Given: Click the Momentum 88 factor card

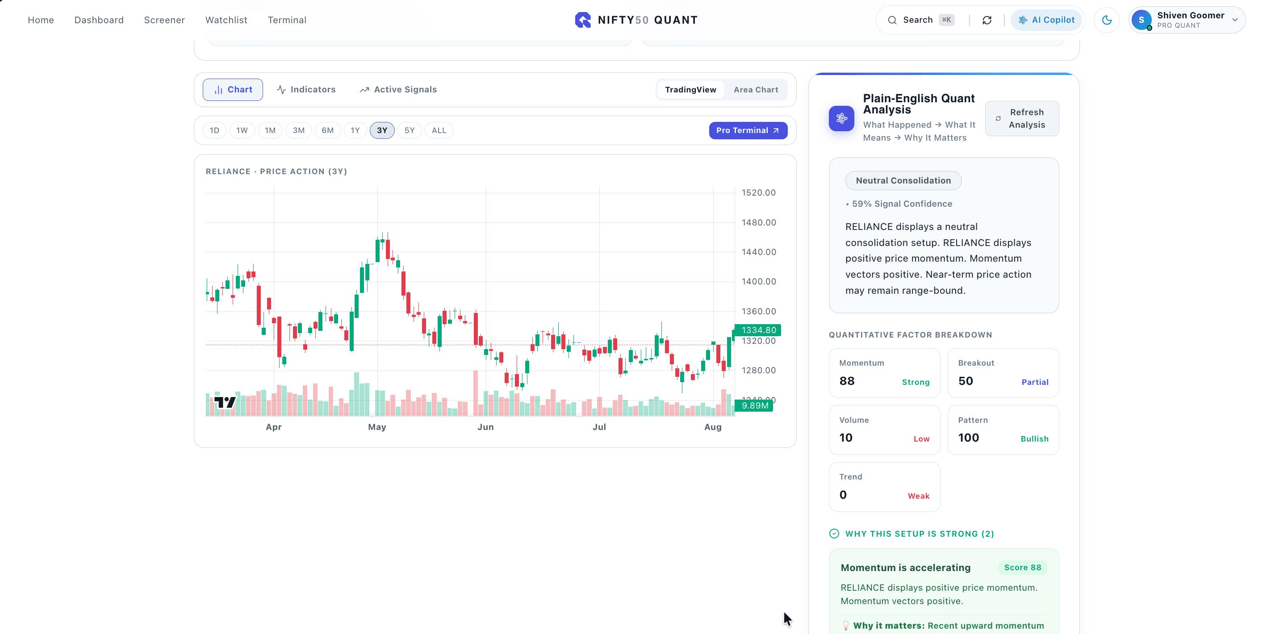Looking at the screenshot, I should [x=884, y=373].
